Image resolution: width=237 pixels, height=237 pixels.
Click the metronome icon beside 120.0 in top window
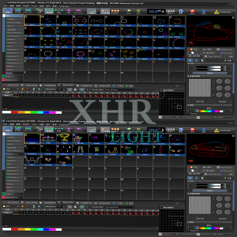(x=163, y=11)
